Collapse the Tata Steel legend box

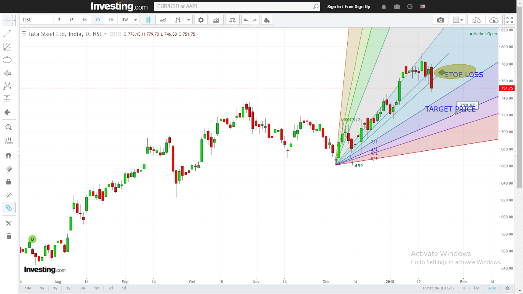point(24,34)
